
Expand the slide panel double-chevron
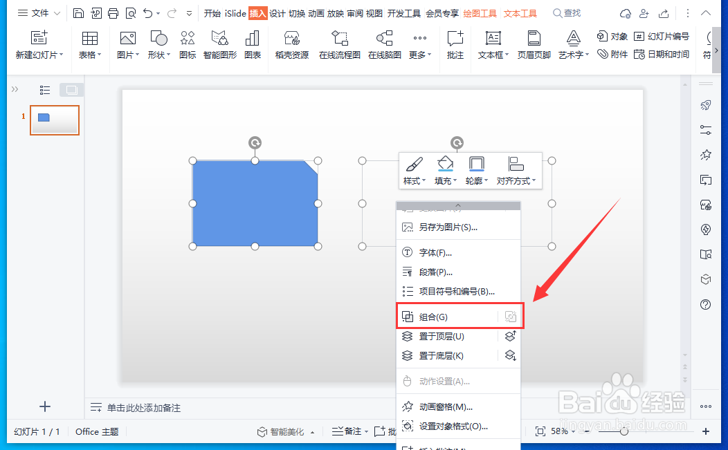[15, 89]
